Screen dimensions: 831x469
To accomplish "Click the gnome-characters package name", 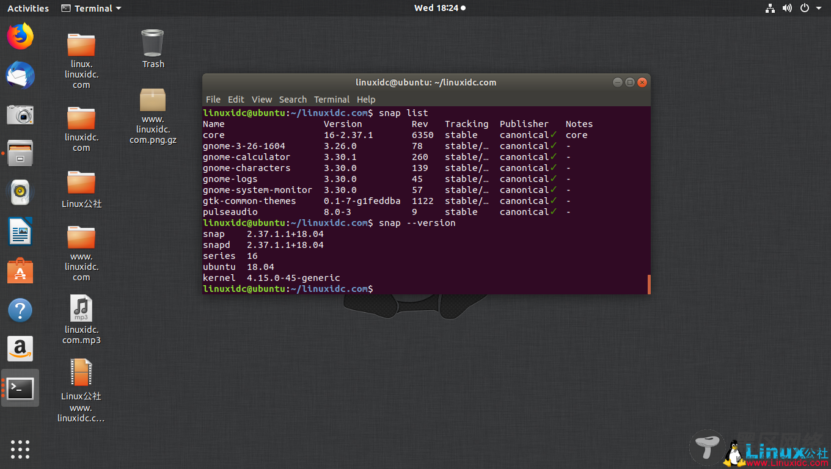I will pyautogui.click(x=247, y=168).
